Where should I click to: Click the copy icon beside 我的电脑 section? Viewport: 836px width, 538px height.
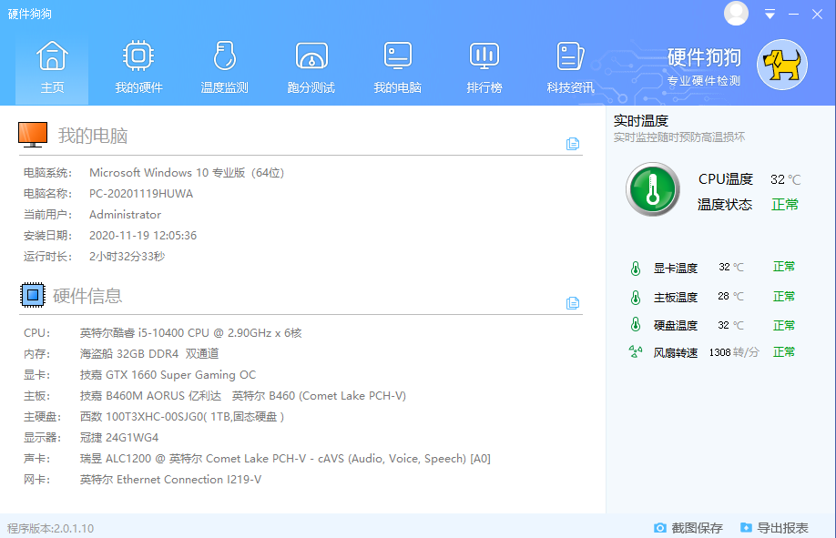click(x=573, y=143)
